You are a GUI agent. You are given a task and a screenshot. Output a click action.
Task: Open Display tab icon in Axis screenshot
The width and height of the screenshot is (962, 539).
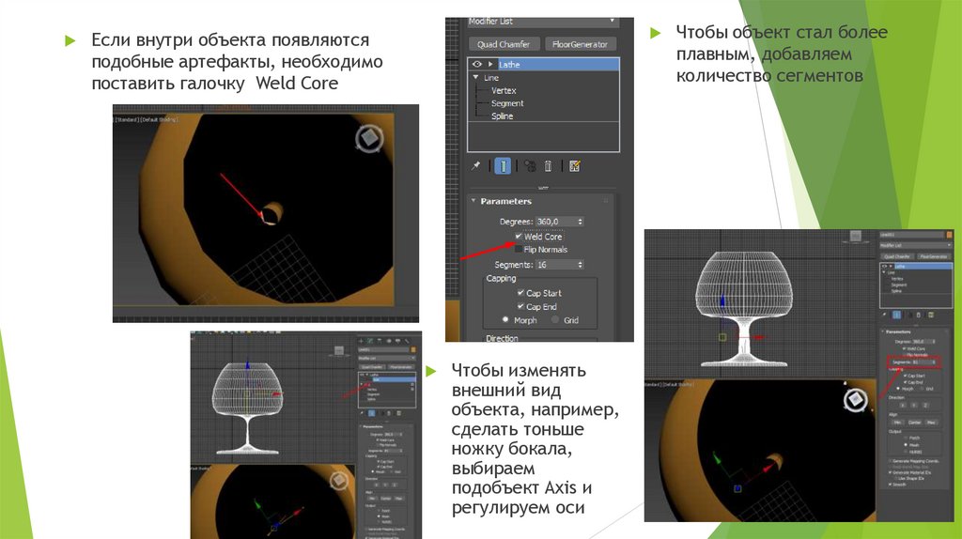coord(397,341)
